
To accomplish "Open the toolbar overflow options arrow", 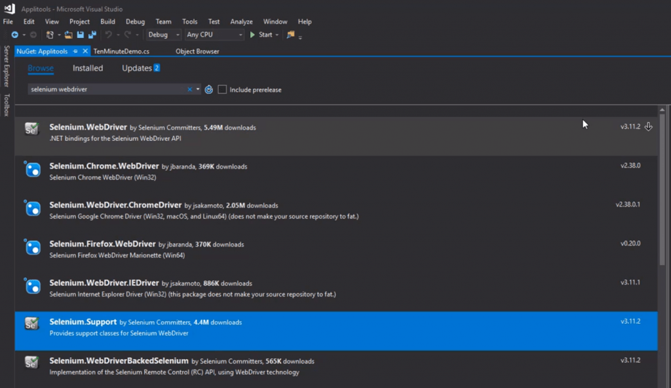I will coord(300,37).
